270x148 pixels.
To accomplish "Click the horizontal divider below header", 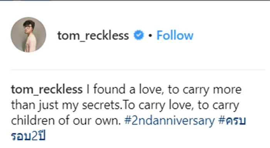I will pyautogui.click(x=138, y=70).
